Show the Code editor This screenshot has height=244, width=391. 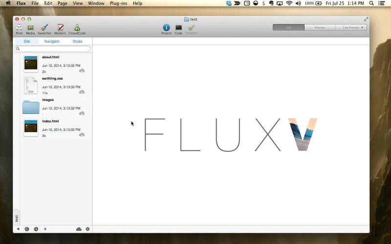coord(178,28)
